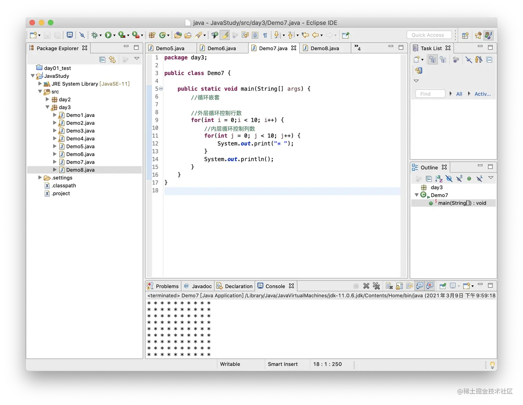This screenshot has width=523, height=405.
Task: Click Collapse All in Package Explorer
Action: tap(102, 59)
